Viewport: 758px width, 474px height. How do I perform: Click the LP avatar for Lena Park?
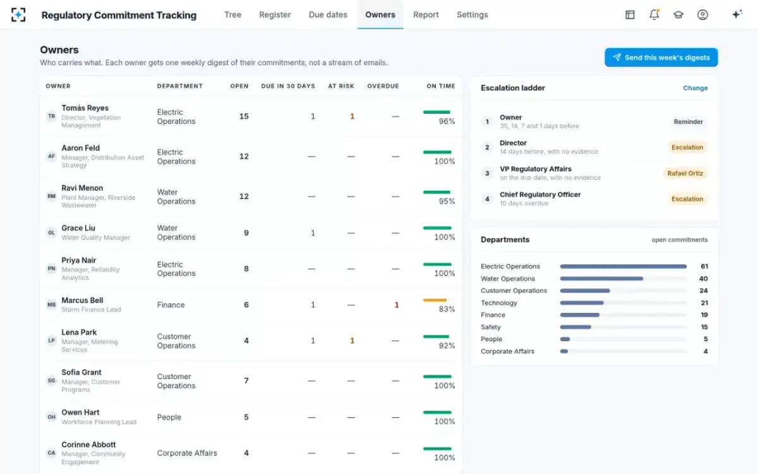[x=52, y=341]
